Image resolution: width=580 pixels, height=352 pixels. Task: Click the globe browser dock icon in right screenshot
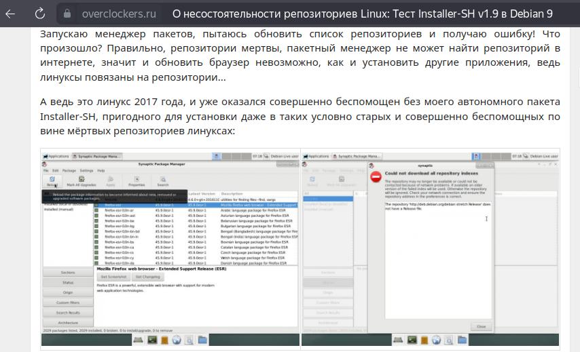tap(436, 340)
